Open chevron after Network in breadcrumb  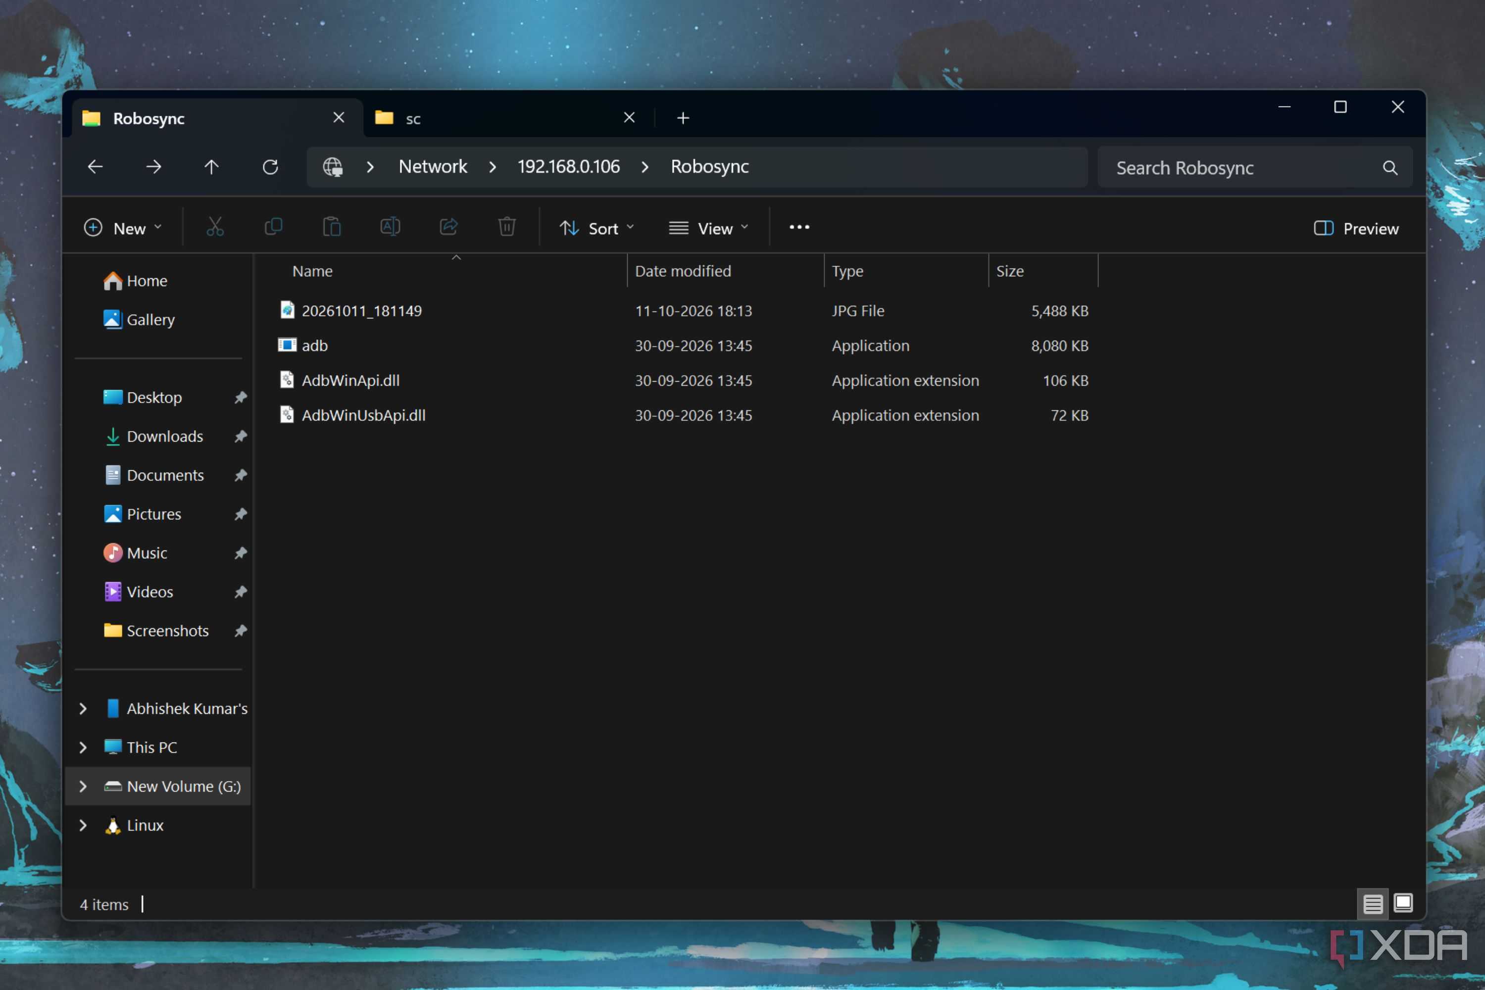(x=493, y=167)
